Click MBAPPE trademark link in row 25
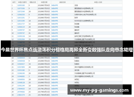The width and height of the screenshot is (134, 97). pos(55,80)
